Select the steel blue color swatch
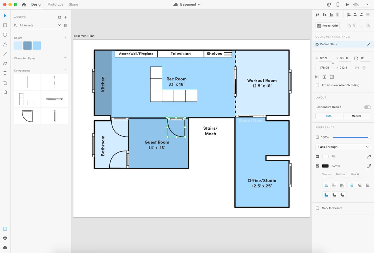374x253 pixels. coord(27,45)
